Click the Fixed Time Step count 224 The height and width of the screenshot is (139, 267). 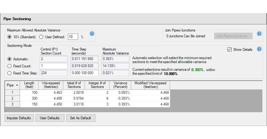pos(54,73)
